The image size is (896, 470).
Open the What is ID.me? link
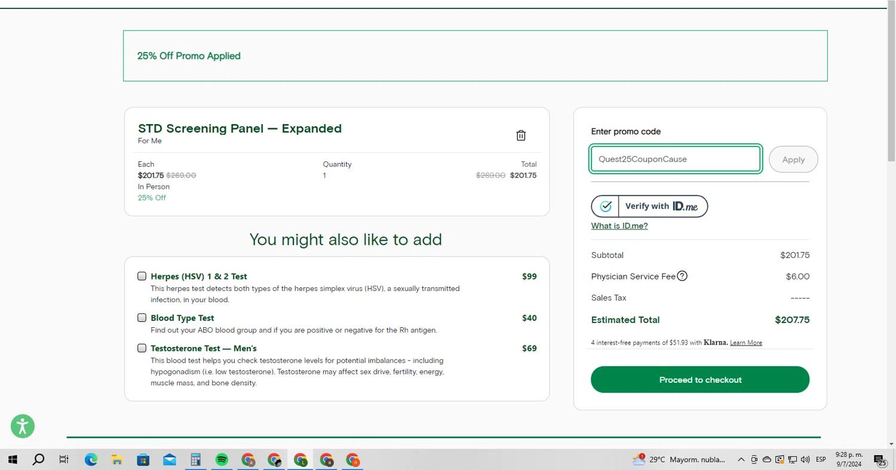click(x=619, y=226)
